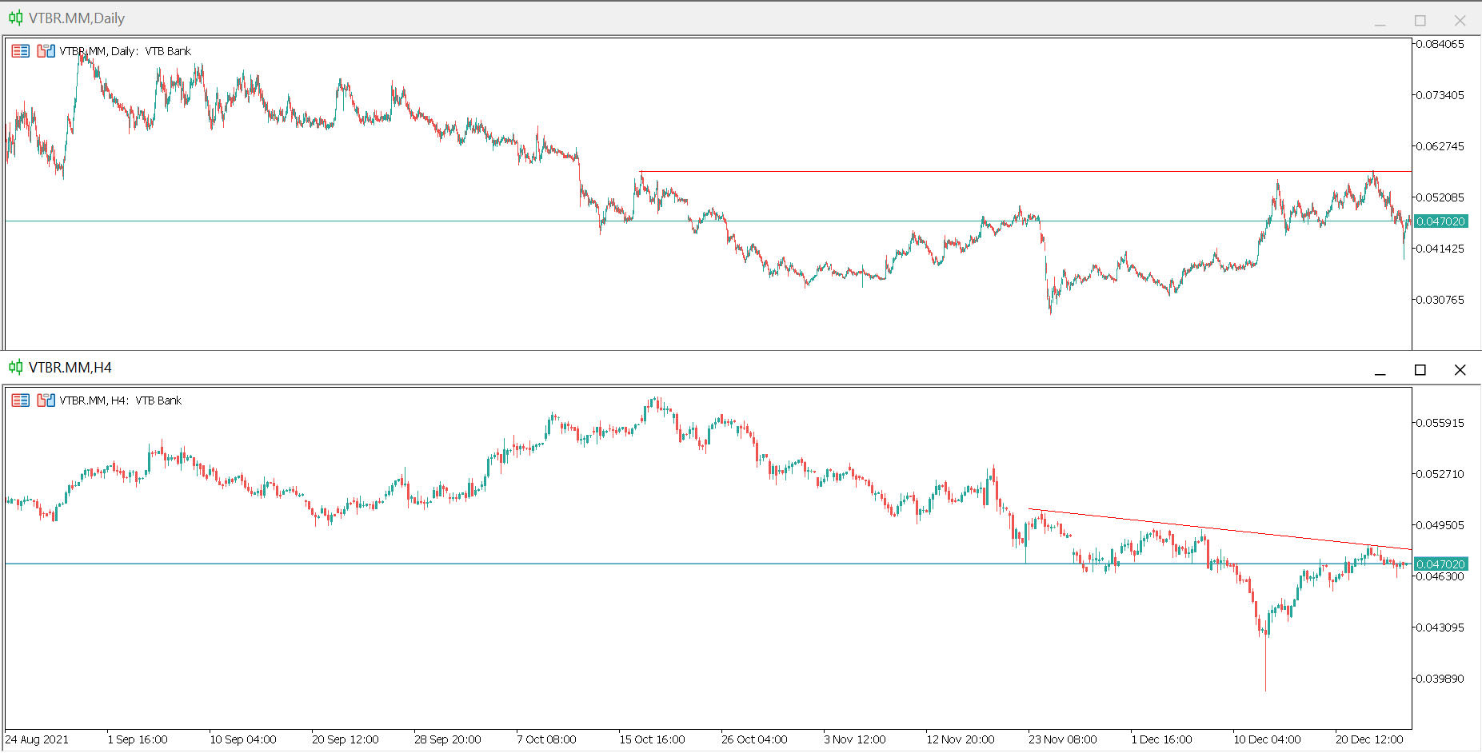The height and width of the screenshot is (753, 1482).
Task: Close the VTBR.MM,H4 chart window
Action: [1460, 370]
